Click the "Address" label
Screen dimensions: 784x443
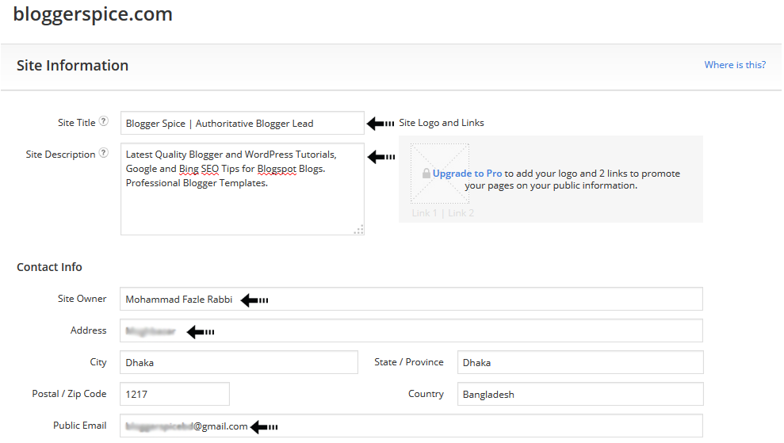(x=89, y=330)
